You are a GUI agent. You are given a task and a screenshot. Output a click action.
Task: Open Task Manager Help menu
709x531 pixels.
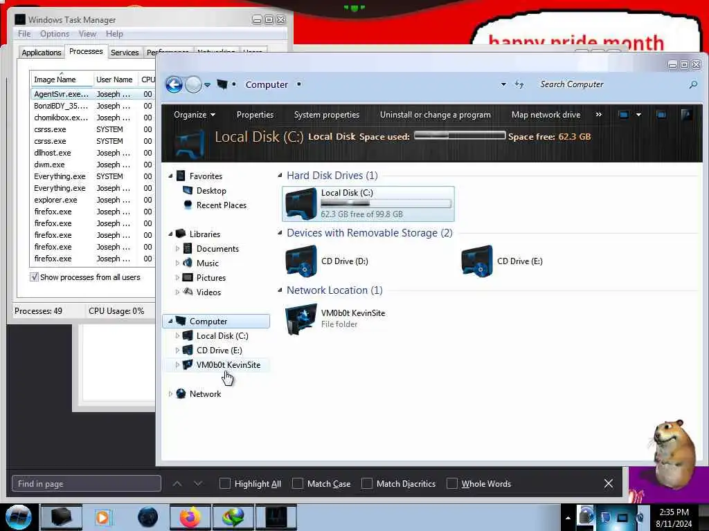pyautogui.click(x=114, y=34)
